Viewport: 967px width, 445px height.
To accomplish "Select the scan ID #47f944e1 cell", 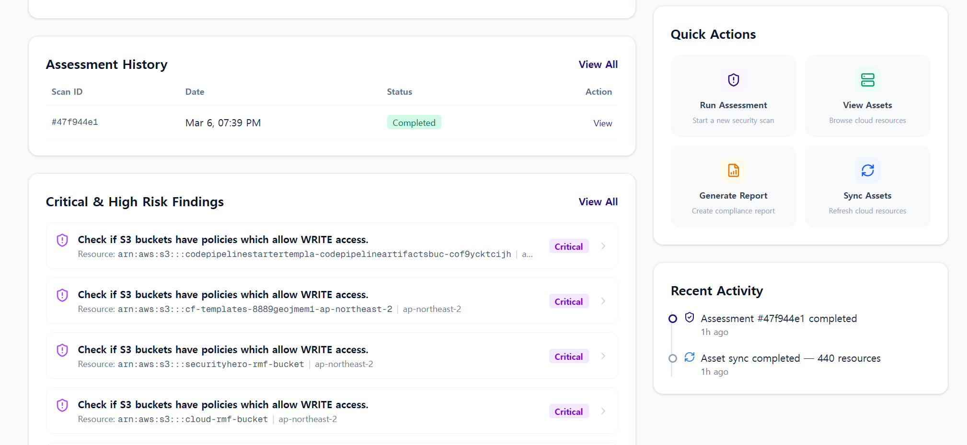I will click(75, 122).
